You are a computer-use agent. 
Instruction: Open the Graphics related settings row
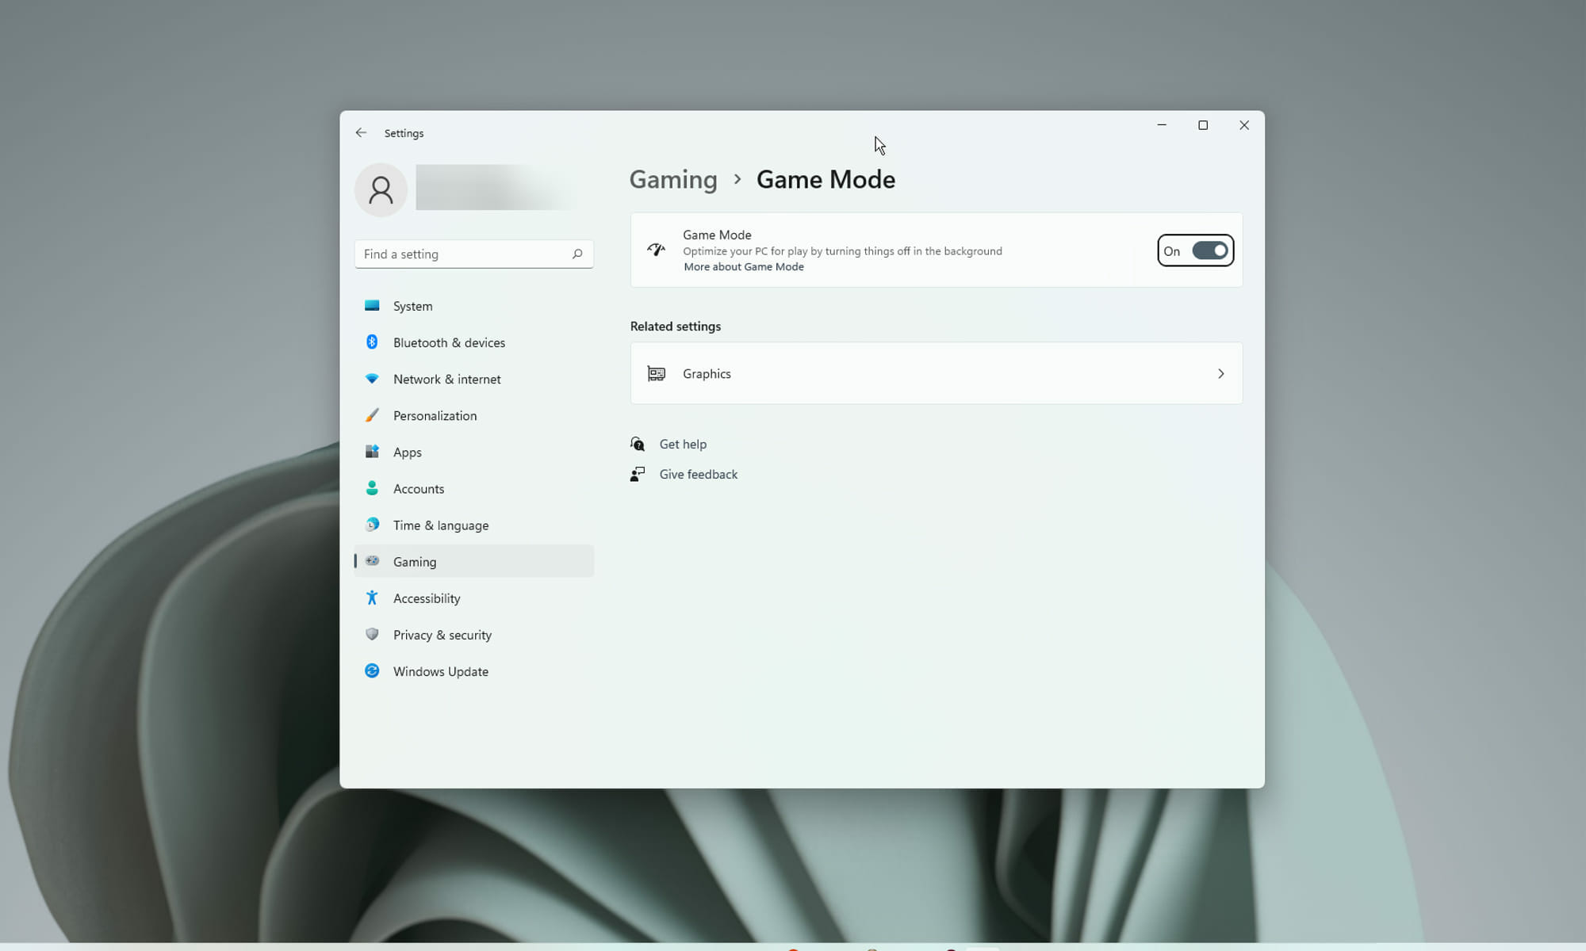point(937,373)
